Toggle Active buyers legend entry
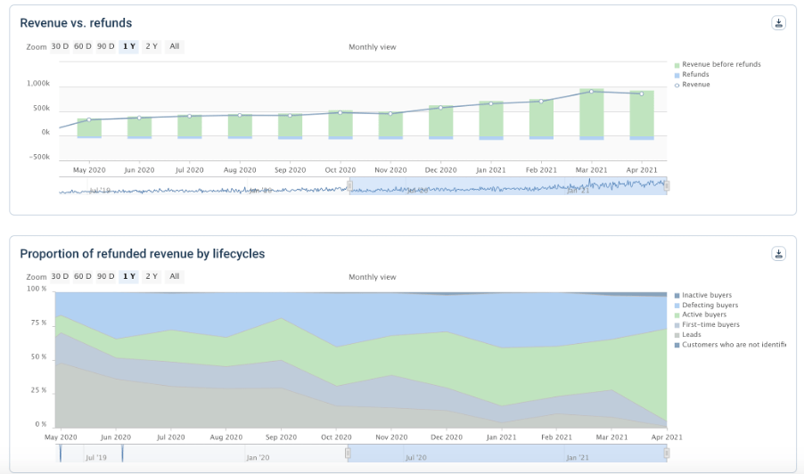Viewport: 804px width, 474px height. tap(703, 315)
